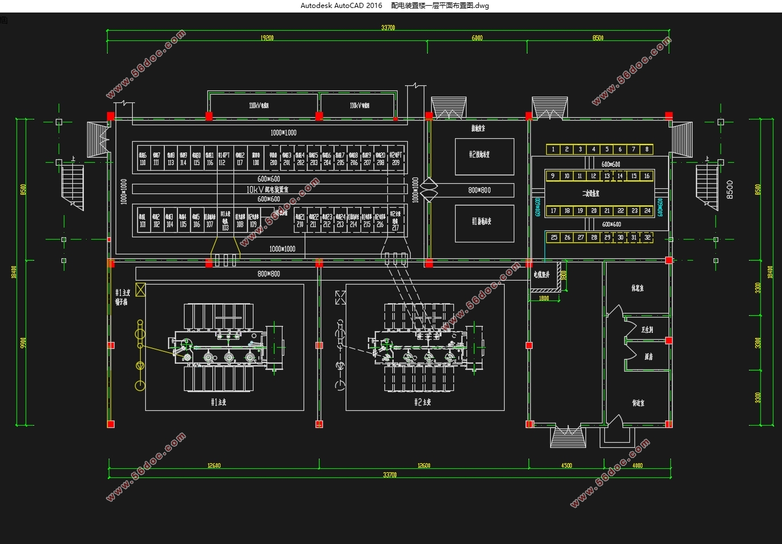Click yellow panel cell 32
The width and height of the screenshot is (782, 544).
(x=647, y=237)
